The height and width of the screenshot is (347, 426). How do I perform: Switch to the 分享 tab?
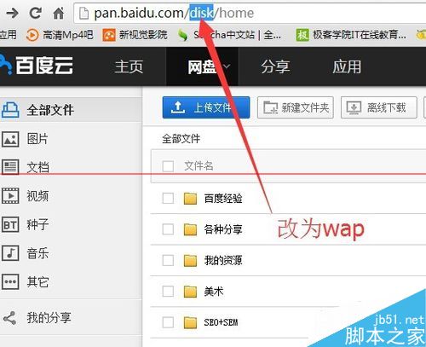pos(275,67)
